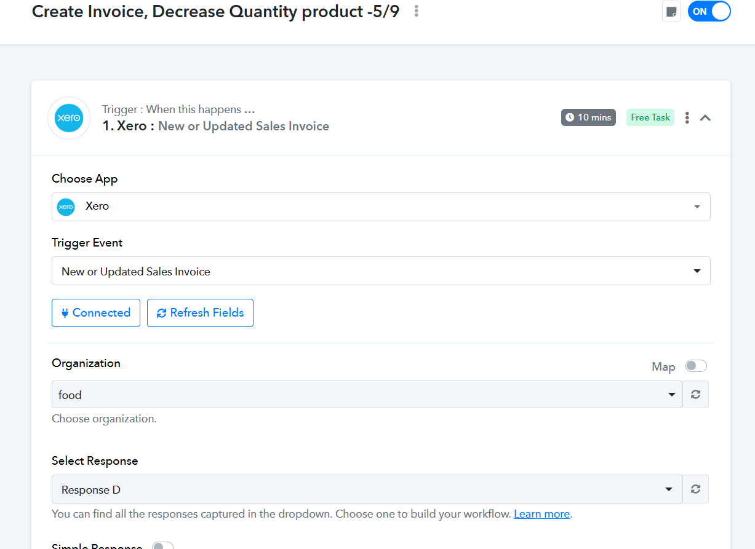Click the 'Choose organization.' help text

pos(104,419)
